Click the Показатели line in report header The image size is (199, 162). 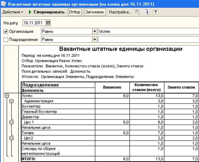click(82, 66)
